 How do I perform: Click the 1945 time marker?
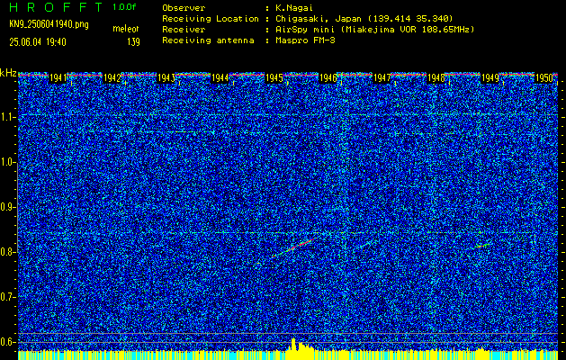[x=274, y=78]
